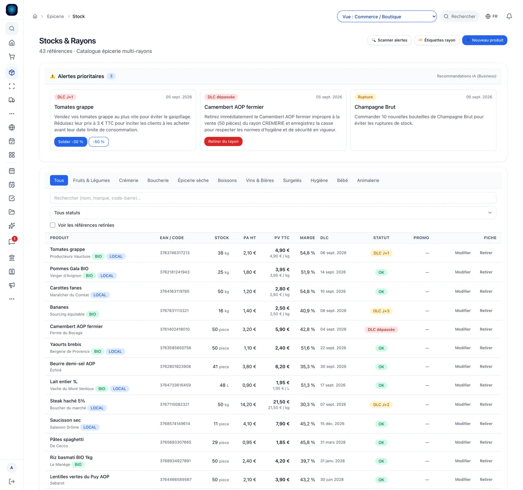Click breadcrumb home icon
Screen dimensions: 523x490
point(35,16)
